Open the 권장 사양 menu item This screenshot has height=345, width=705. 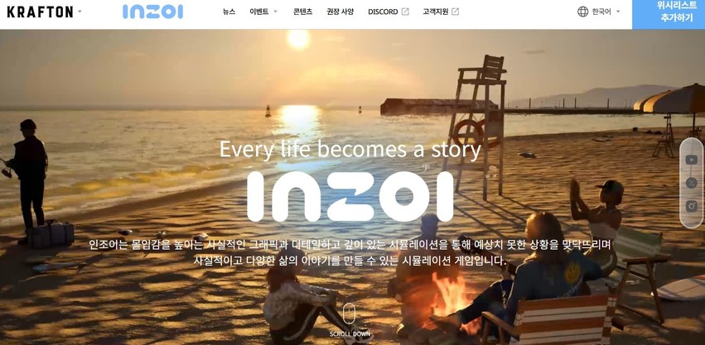pyautogui.click(x=340, y=12)
